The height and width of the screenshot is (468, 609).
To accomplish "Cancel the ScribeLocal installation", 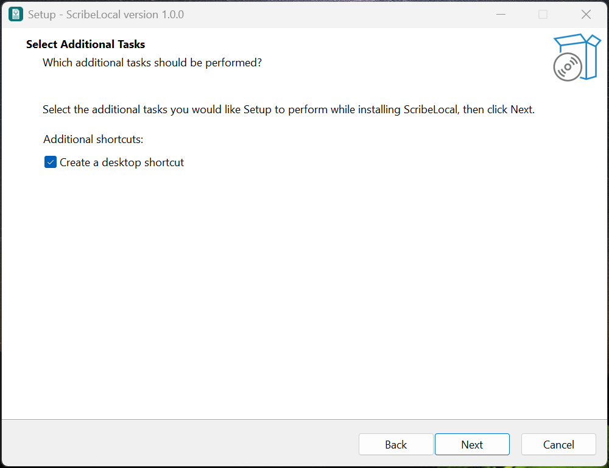I will coord(558,444).
